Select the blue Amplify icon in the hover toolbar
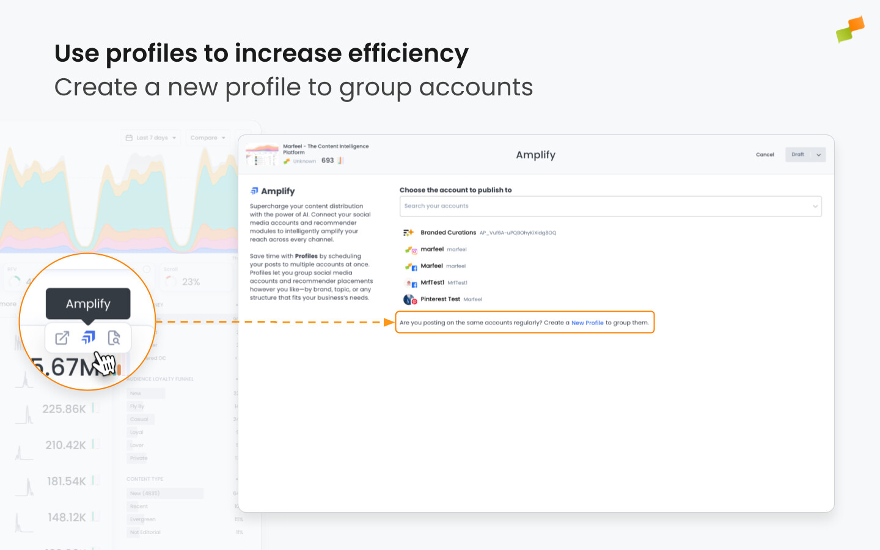880x550 pixels. [x=88, y=337]
